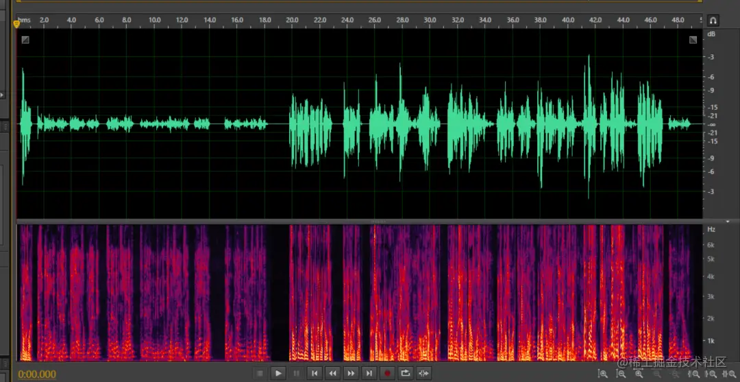Click the small arrow above the Hz scale
740x382 pixels.
728,222
